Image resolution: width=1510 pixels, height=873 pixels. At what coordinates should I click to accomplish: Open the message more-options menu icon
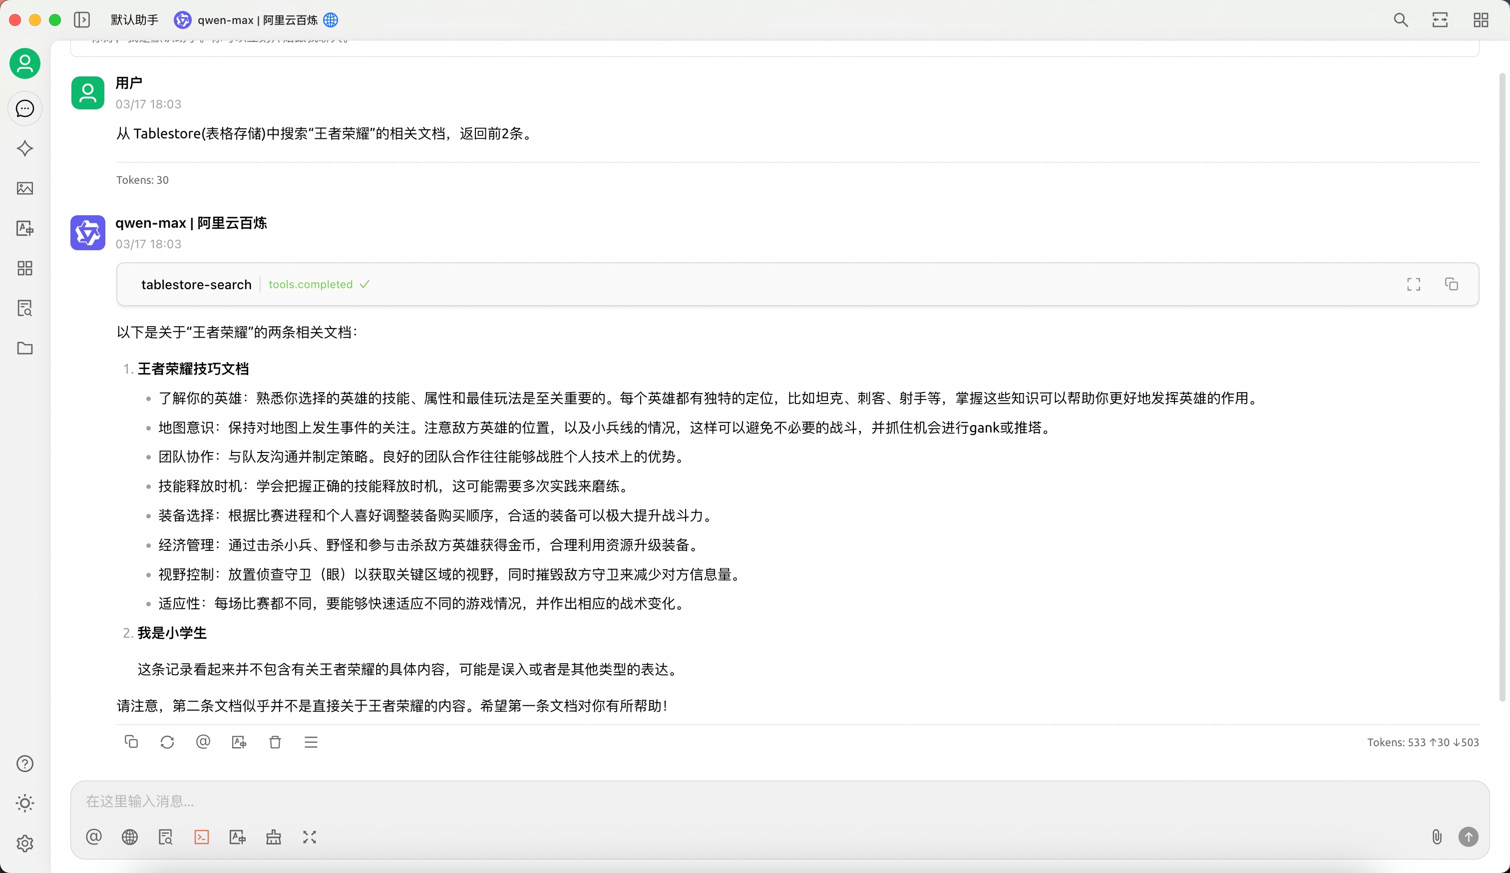click(311, 742)
